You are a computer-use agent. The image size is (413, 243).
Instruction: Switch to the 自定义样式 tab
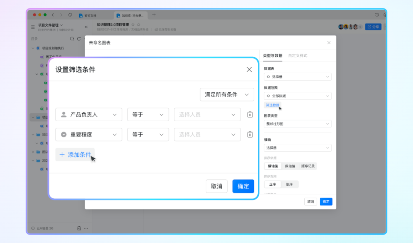(x=298, y=56)
